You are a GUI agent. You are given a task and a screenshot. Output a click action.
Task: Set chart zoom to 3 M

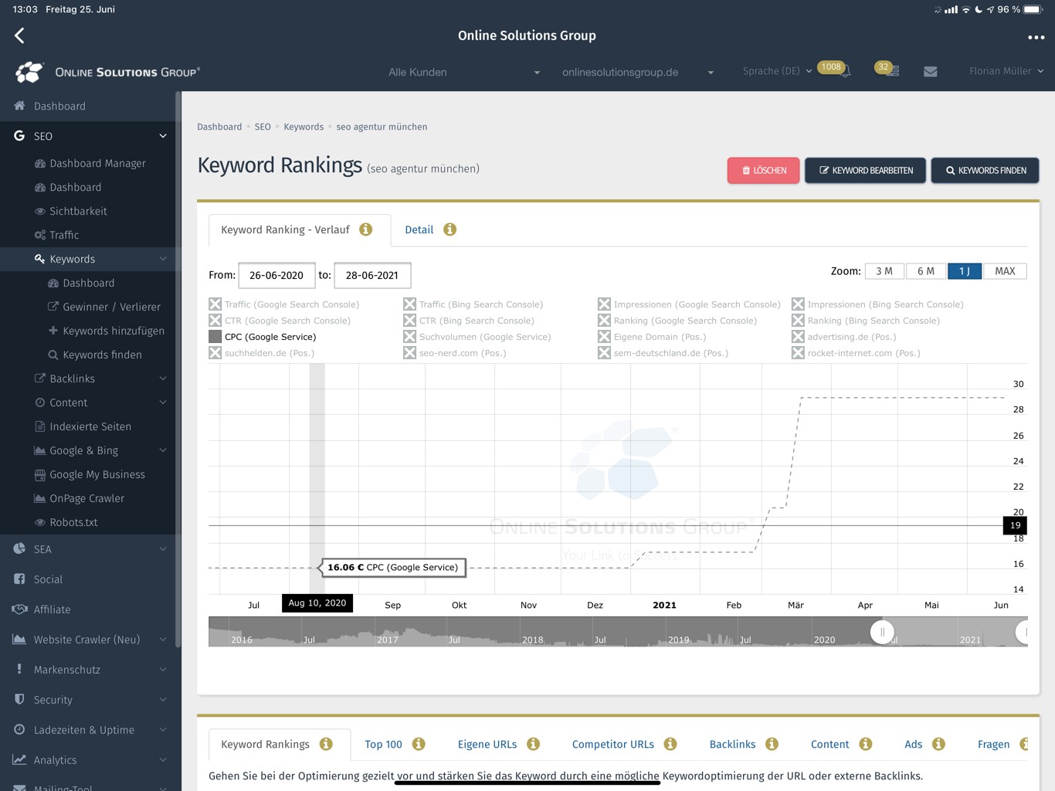coord(884,271)
